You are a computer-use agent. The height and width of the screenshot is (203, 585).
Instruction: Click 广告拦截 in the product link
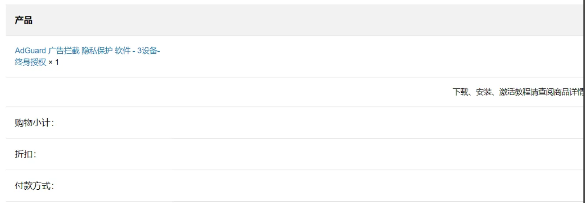point(63,51)
